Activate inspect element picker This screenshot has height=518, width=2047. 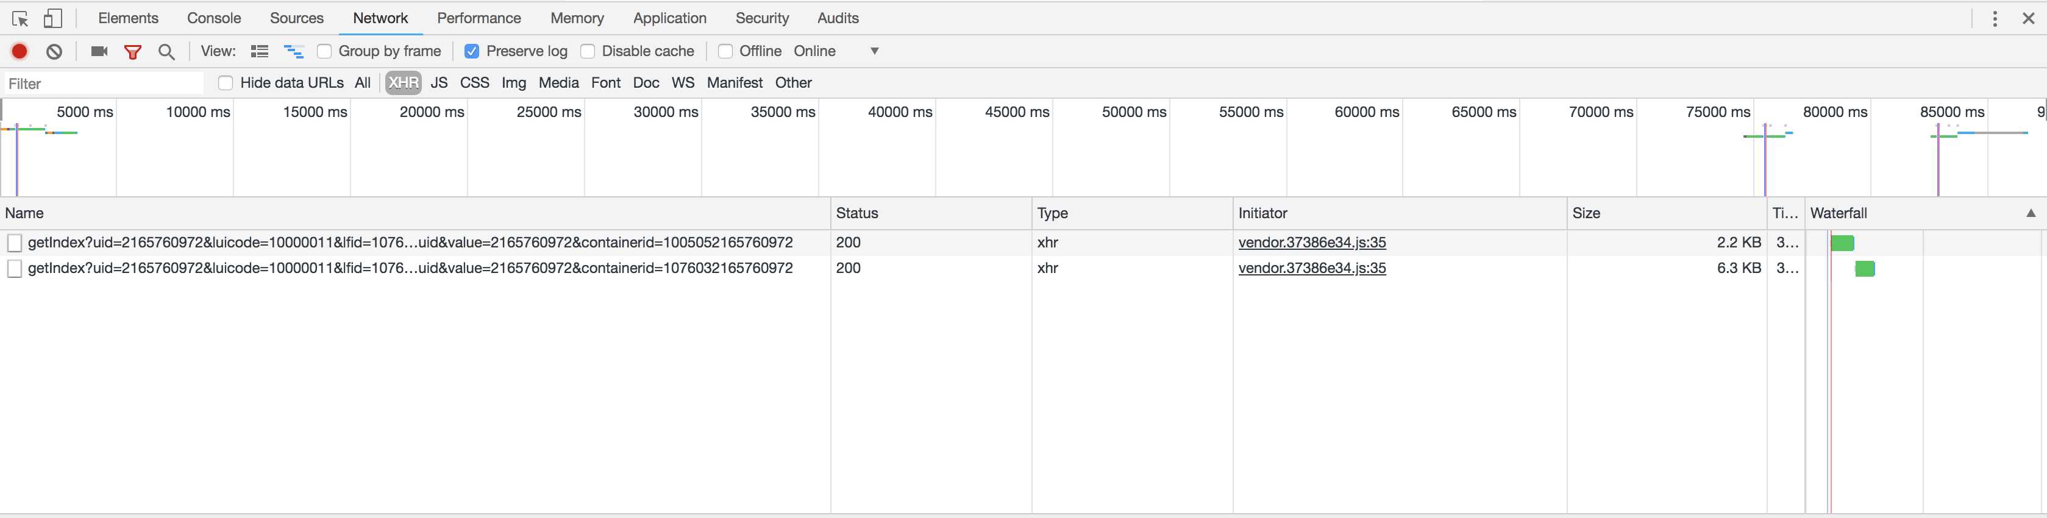(21, 18)
